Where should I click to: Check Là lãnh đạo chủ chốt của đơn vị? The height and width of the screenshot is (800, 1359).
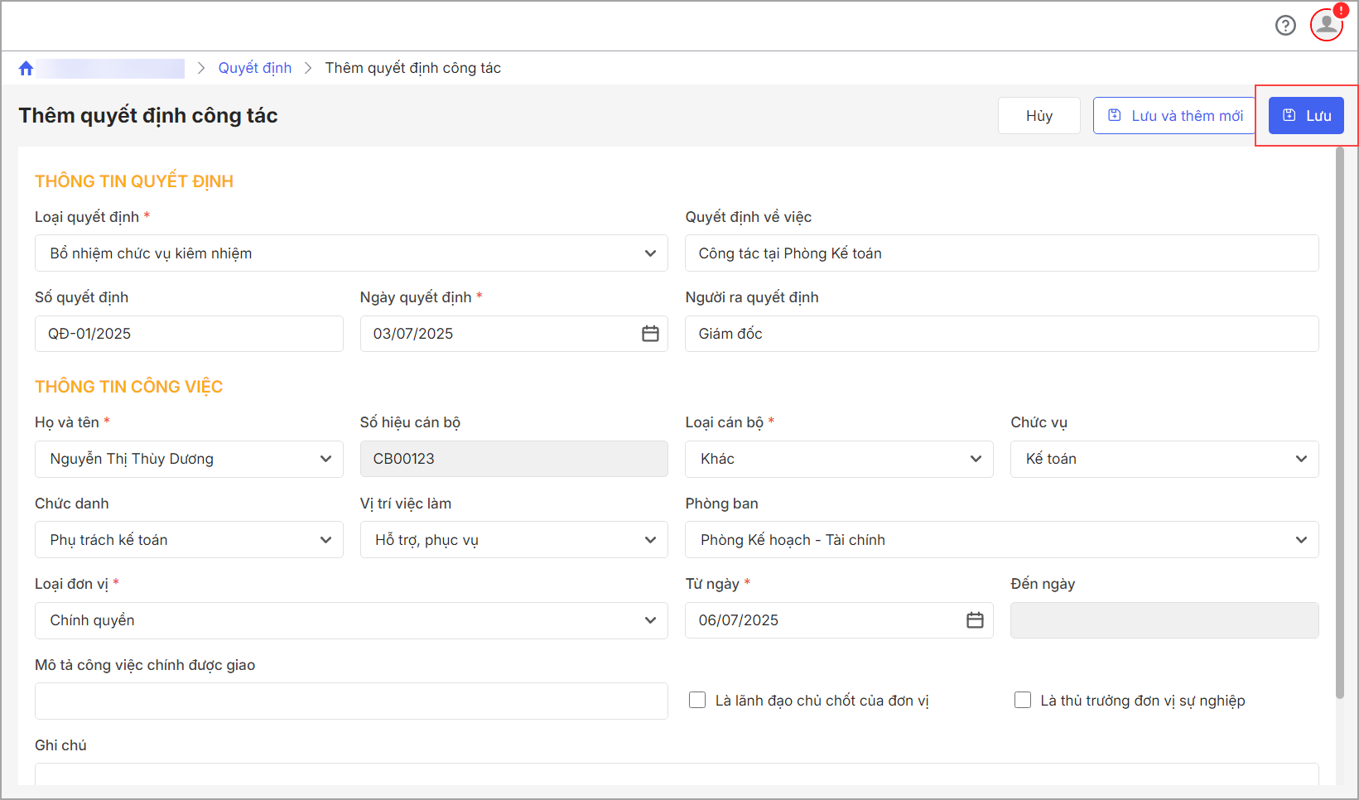[697, 701]
